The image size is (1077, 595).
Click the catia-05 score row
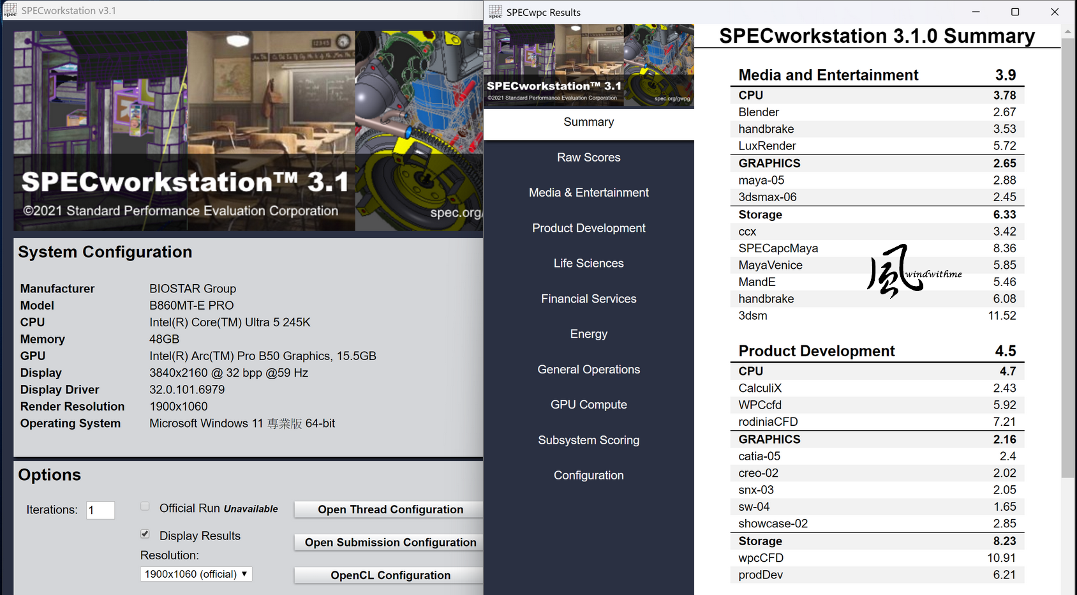point(877,456)
